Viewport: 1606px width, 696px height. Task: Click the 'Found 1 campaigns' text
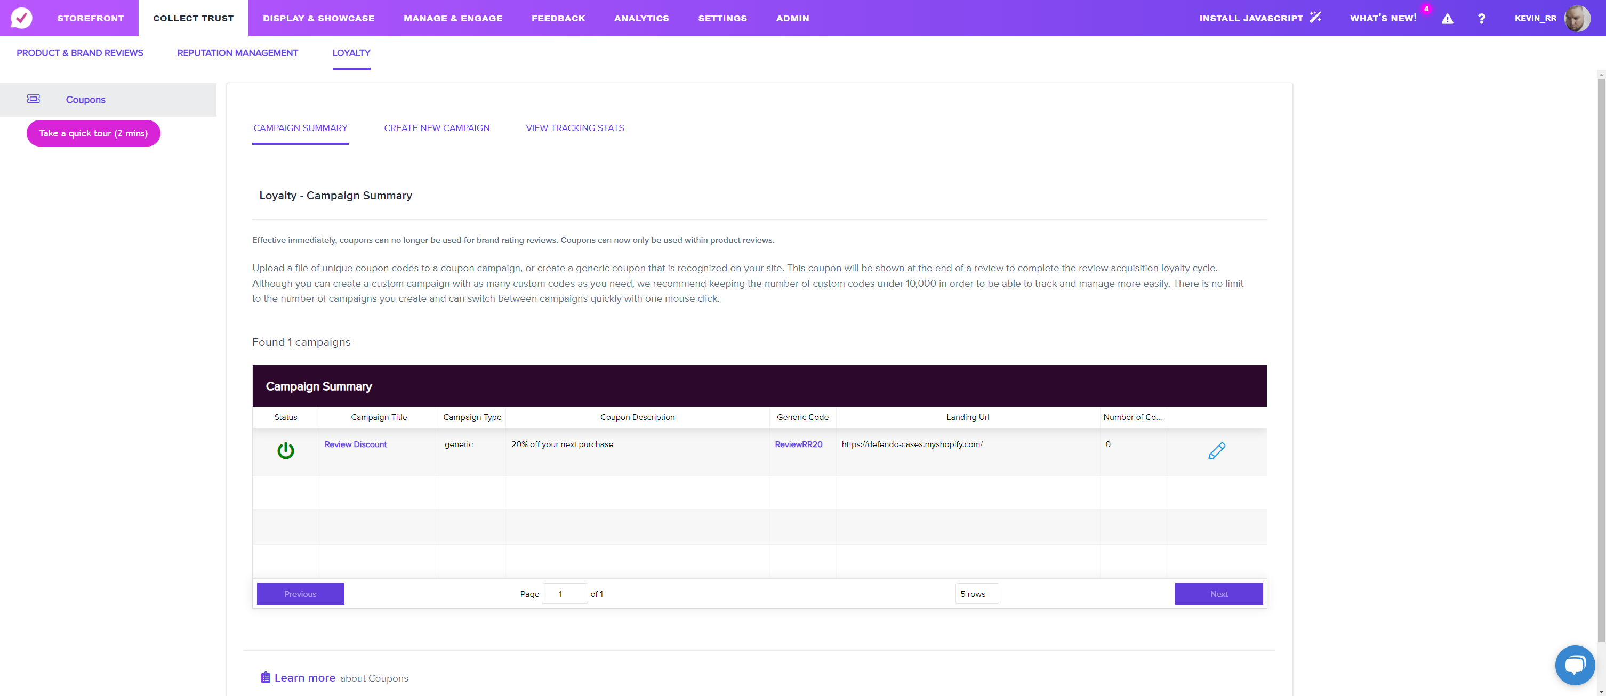(301, 342)
